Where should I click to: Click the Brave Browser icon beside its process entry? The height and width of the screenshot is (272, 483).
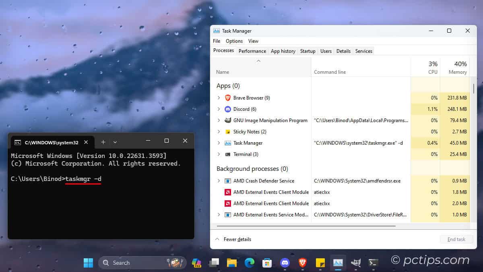(x=228, y=98)
